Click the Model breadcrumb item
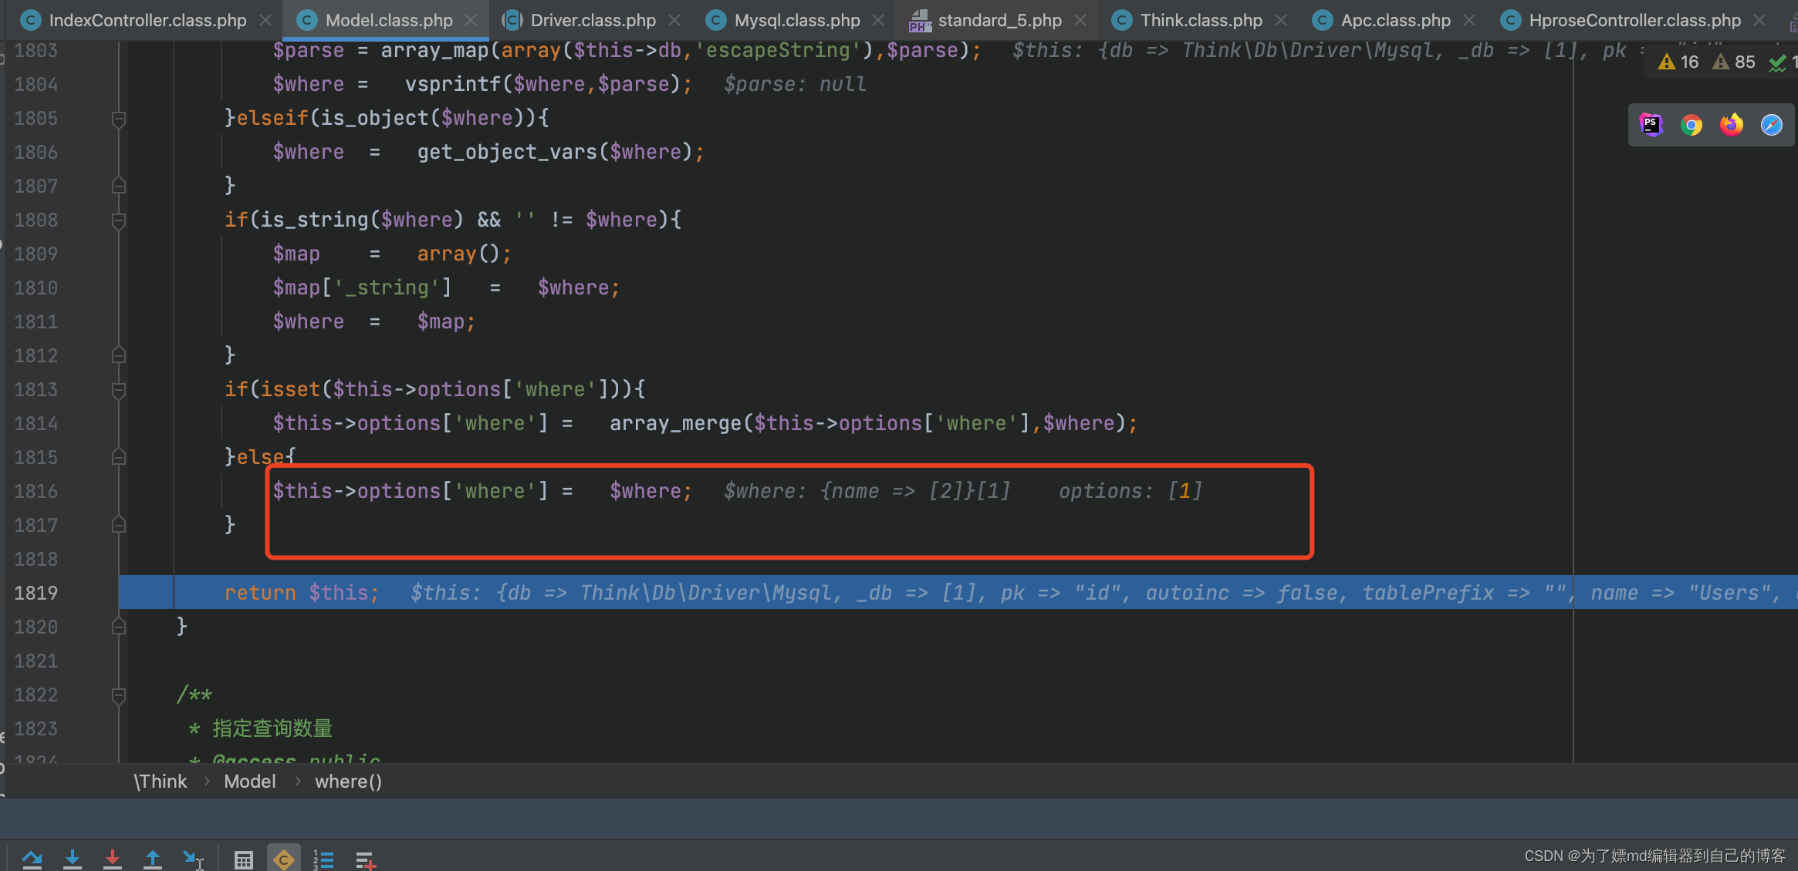This screenshot has width=1798, height=871. tap(249, 782)
